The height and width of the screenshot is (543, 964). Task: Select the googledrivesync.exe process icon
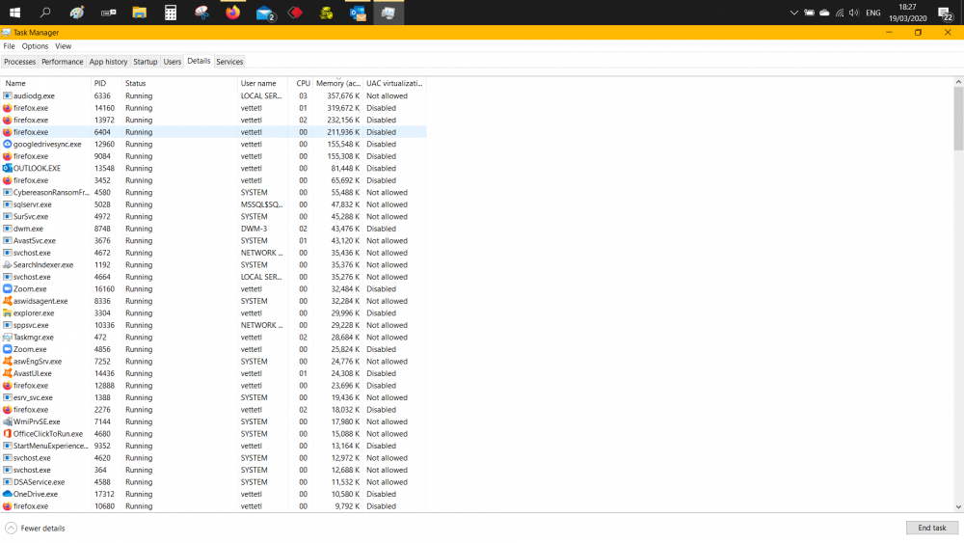point(8,144)
